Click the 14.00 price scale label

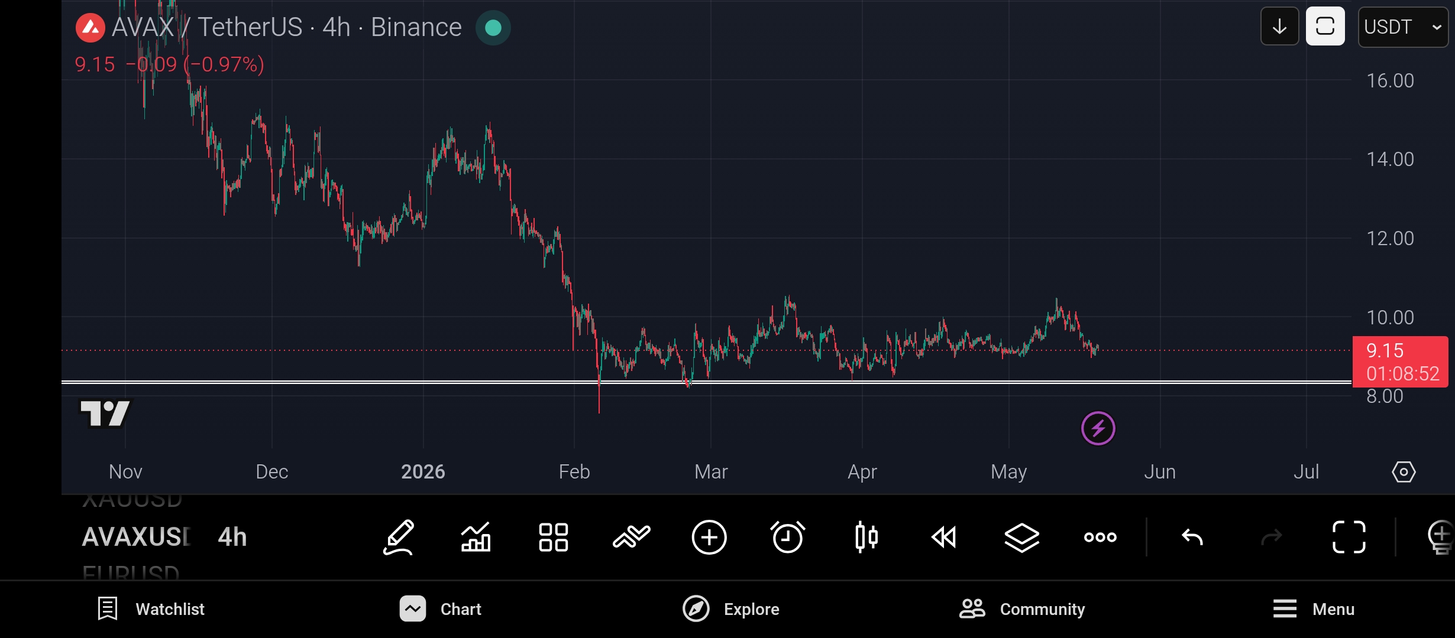click(1390, 159)
